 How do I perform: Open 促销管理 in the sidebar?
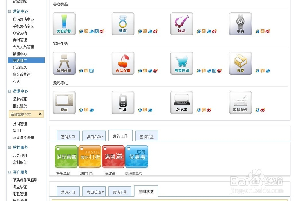click(20, 40)
